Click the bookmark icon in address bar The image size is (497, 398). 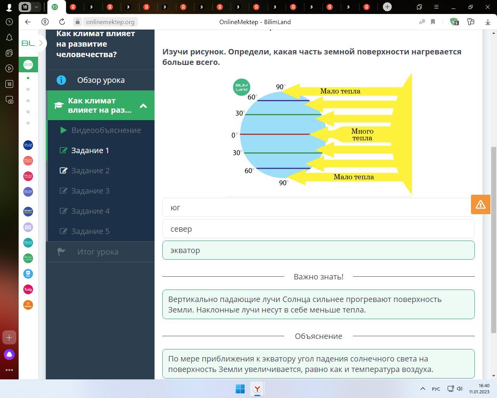pos(433,22)
